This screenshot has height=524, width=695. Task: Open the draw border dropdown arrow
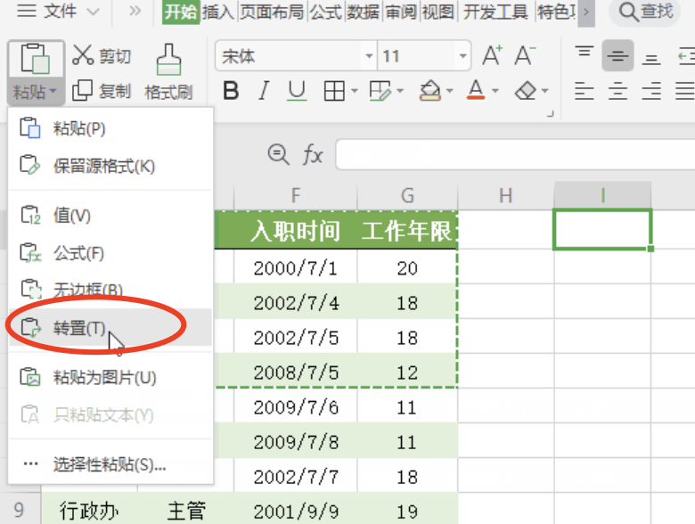click(400, 91)
